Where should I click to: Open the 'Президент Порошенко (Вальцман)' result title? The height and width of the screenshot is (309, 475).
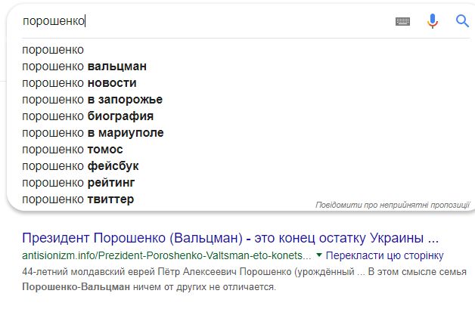tap(230, 238)
